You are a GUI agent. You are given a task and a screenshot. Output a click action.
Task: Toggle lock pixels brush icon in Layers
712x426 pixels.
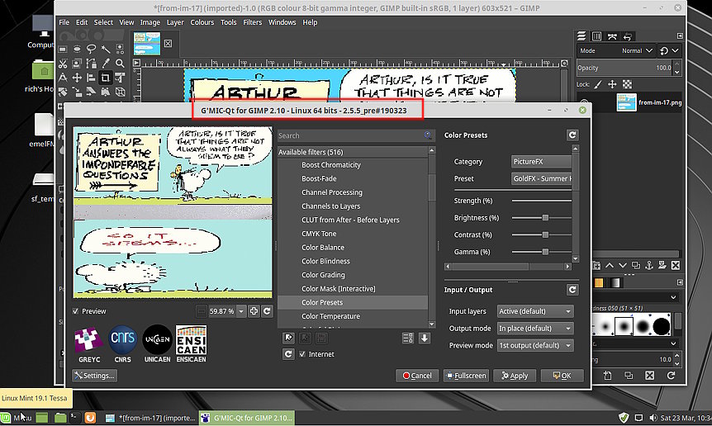coord(598,84)
